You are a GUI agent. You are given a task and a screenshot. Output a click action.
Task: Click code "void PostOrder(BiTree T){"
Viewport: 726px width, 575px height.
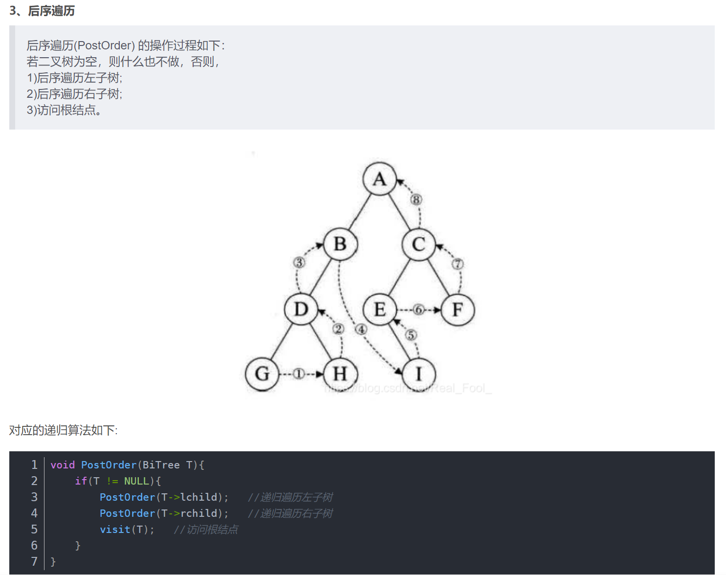128,465
